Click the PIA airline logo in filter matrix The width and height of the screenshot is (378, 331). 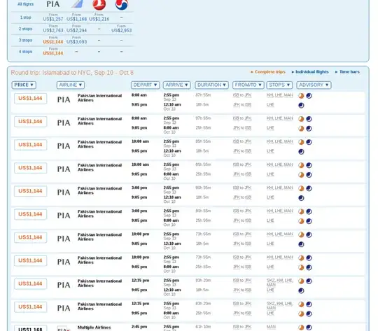[53, 4]
